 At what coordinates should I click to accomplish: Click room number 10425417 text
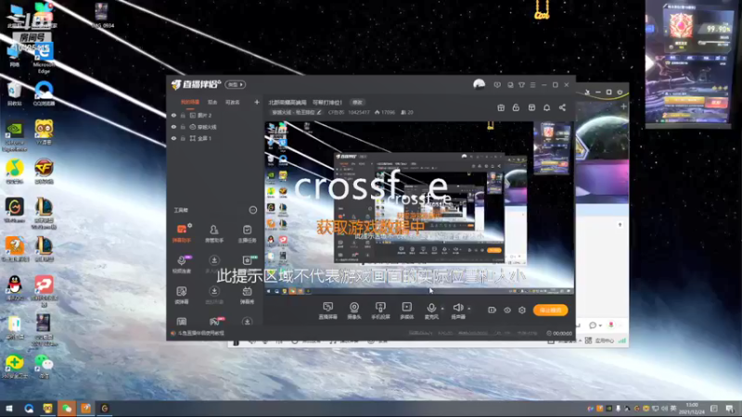pos(359,112)
